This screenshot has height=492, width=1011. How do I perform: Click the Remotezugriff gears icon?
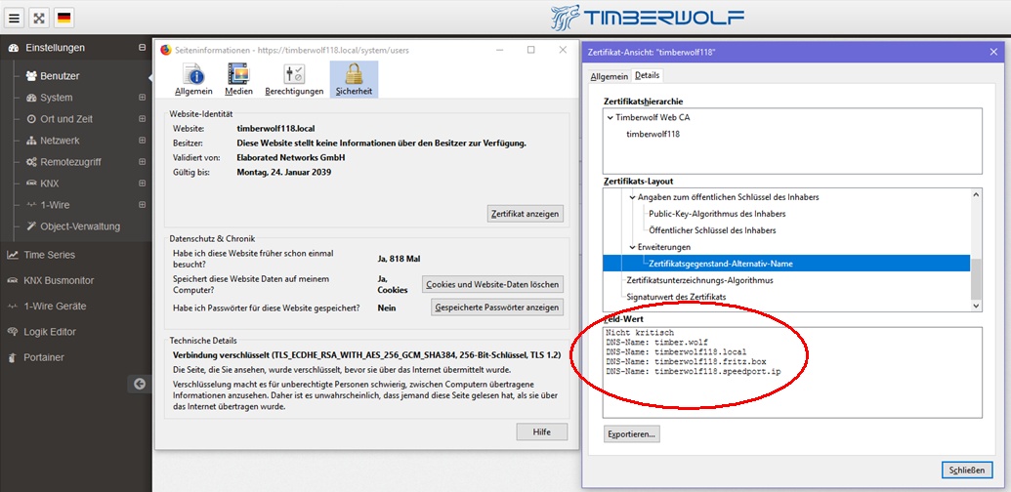coord(31,162)
